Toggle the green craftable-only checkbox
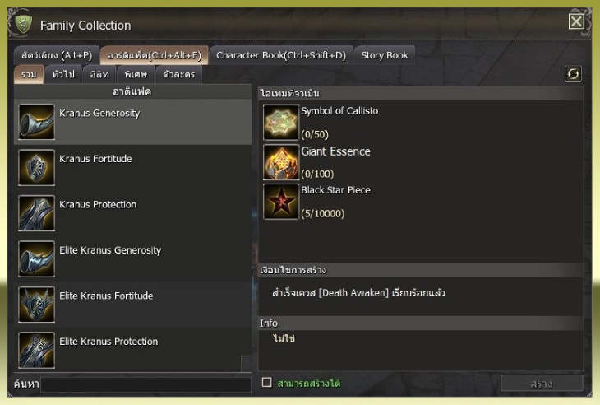Viewport: 600px width, 405px height. pos(266,383)
